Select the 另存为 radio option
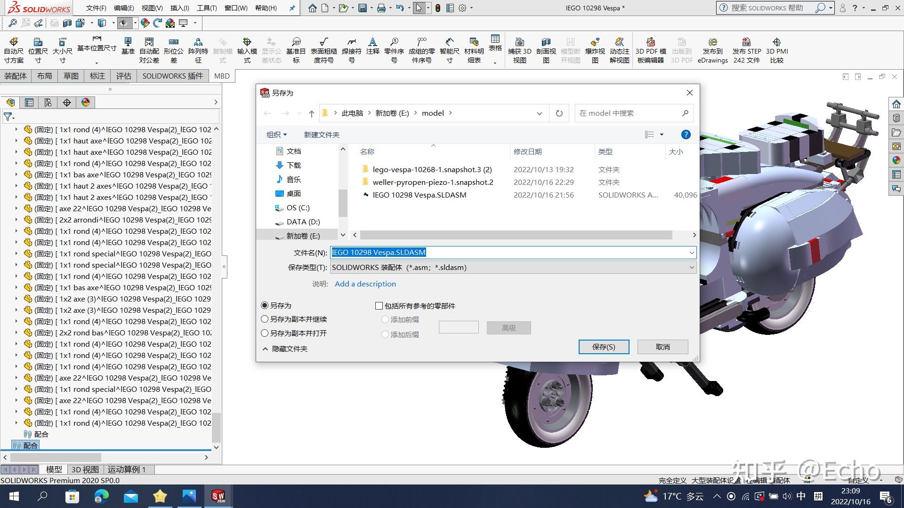The width and height of the screenshot is (904, 508). pyautogui.click(x=265, y=305)
